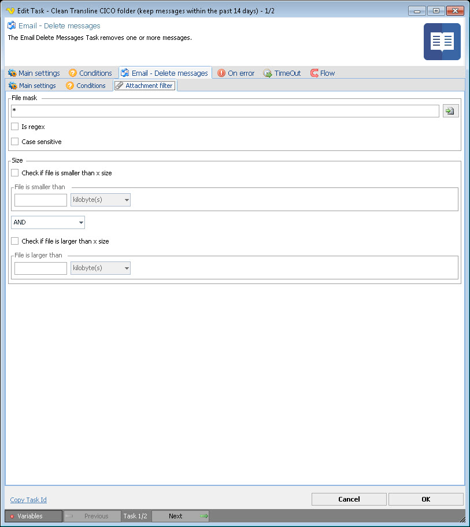Screen dimensions: 470x527
Task: Click the Flow magnet icon
Action: pos(314,73)
